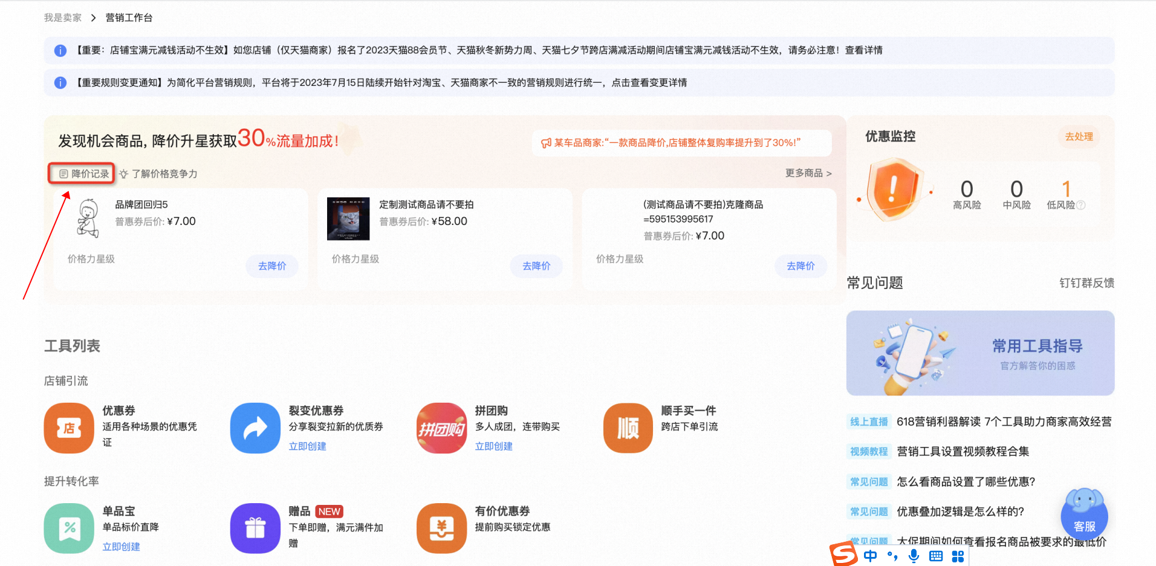This screenshot has height=566, width=1156.
Task: Open the 拼团购 red tool icon
Action: [441, 428]
